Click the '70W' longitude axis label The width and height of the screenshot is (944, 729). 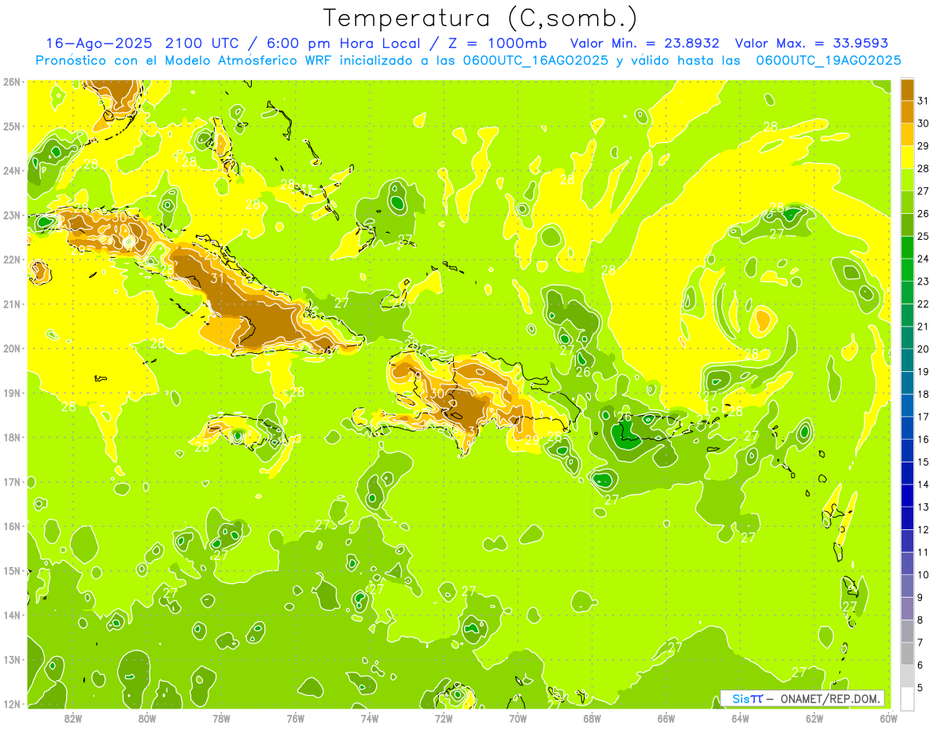click(518, 718)
